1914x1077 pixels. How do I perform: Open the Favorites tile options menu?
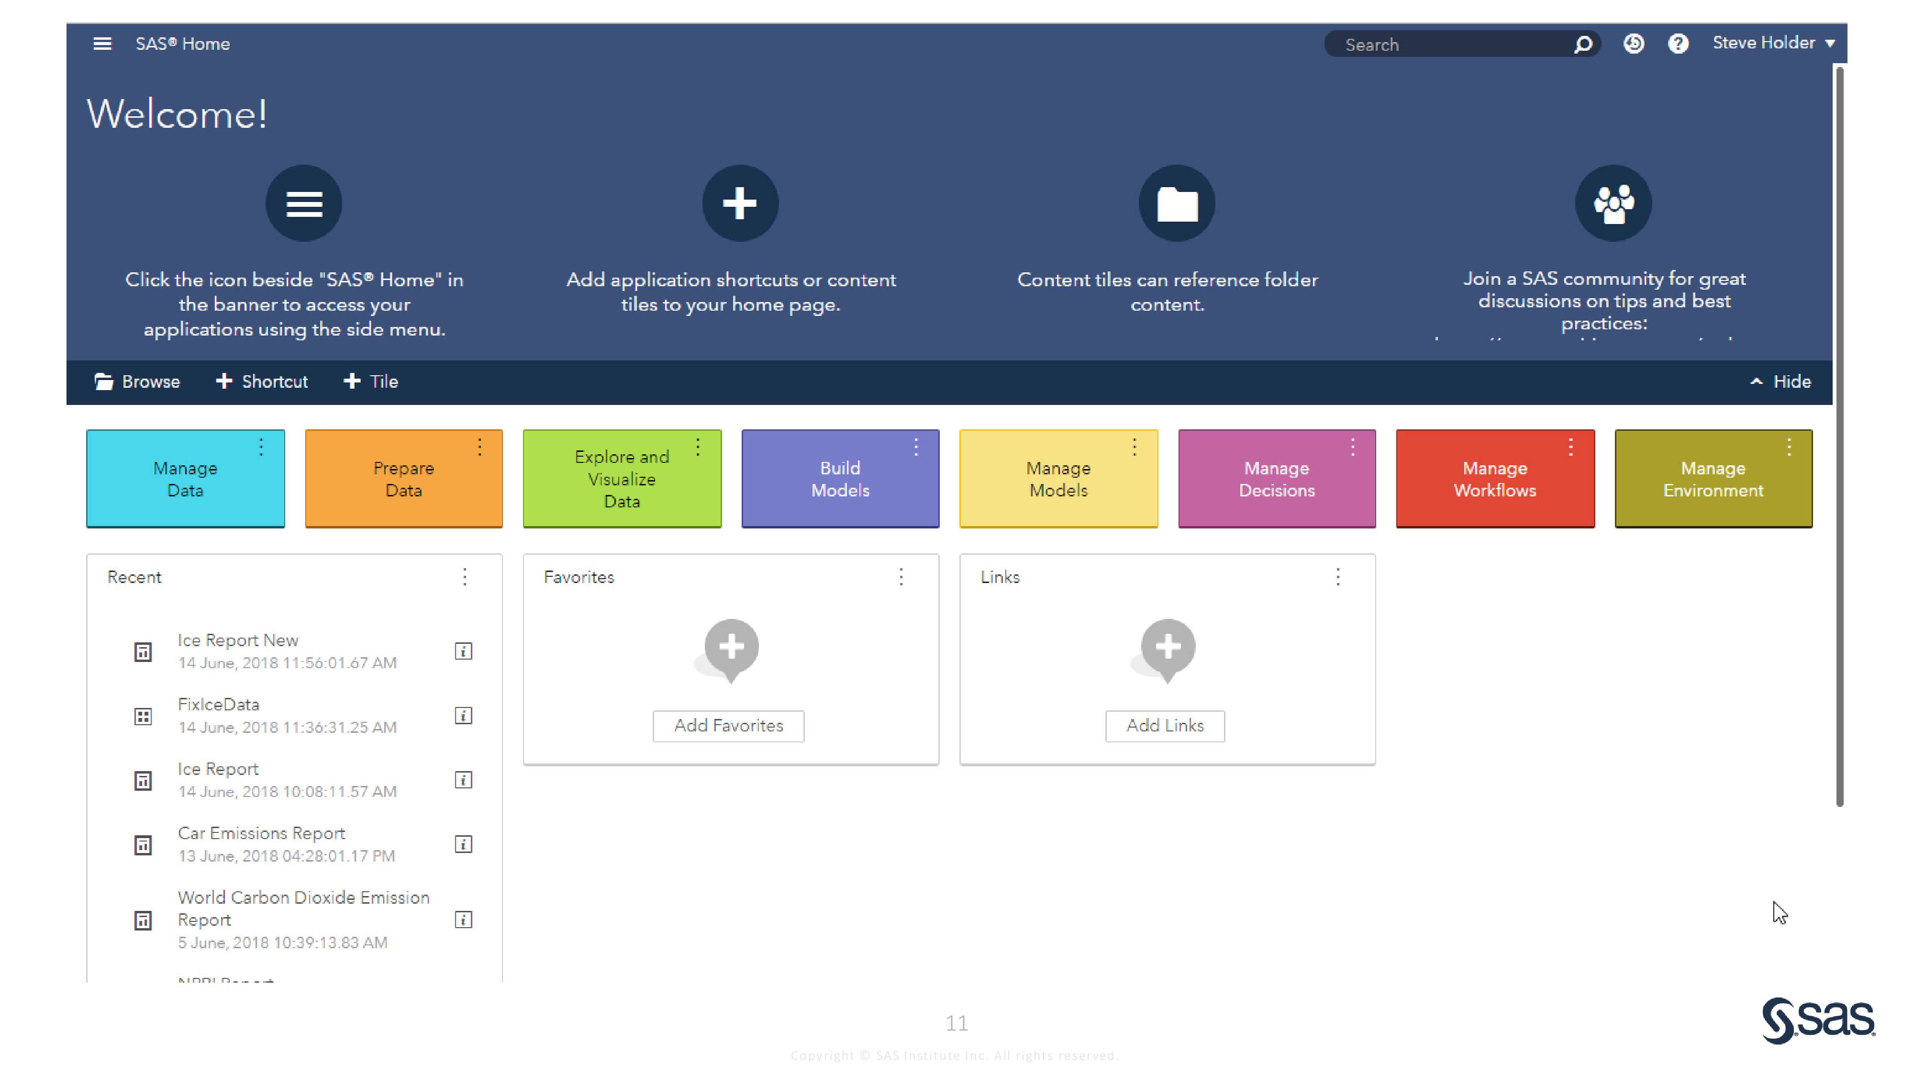[x=901, y=577]
